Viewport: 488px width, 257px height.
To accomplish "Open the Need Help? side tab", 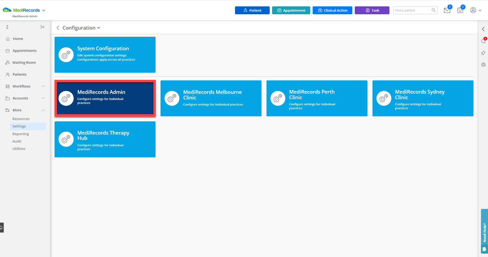I will click(x=485, y=231).
